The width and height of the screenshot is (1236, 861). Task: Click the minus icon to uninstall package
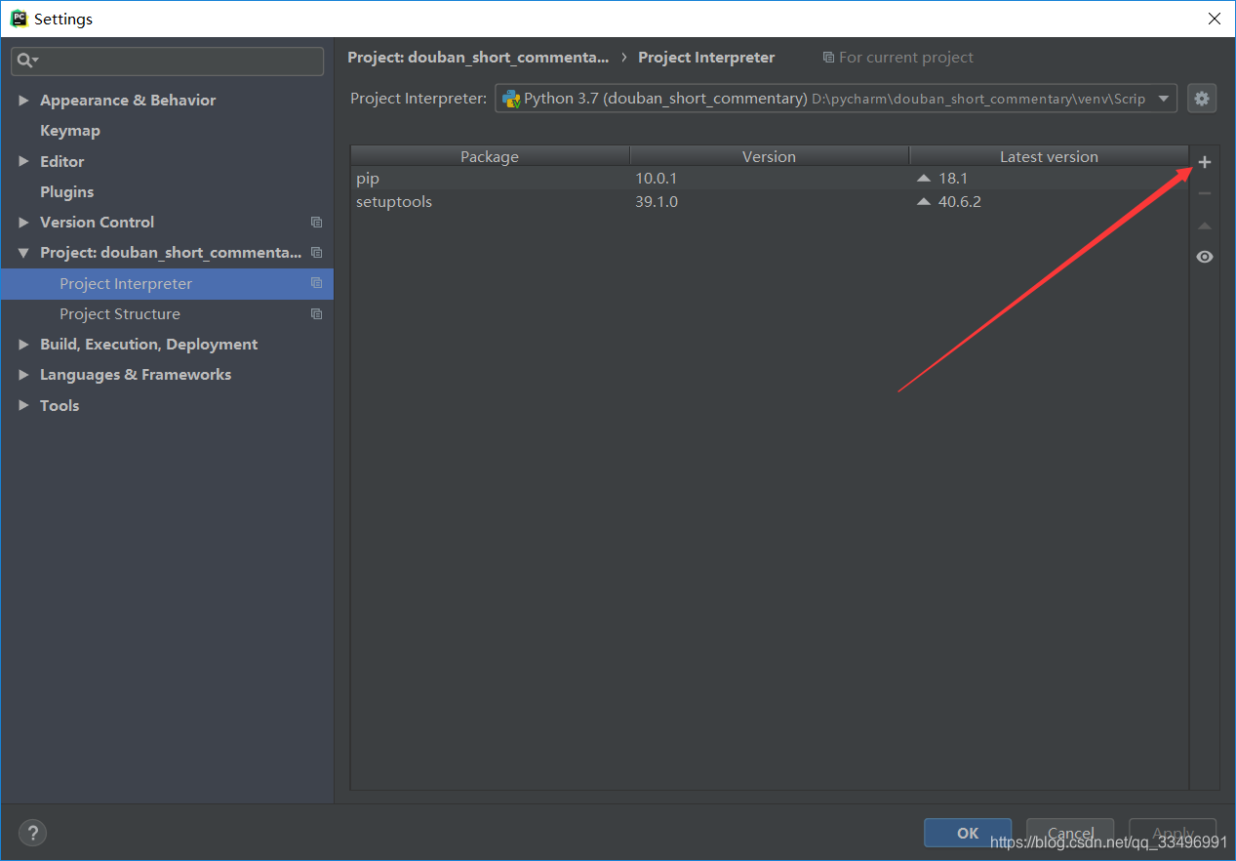point(1205,193)
